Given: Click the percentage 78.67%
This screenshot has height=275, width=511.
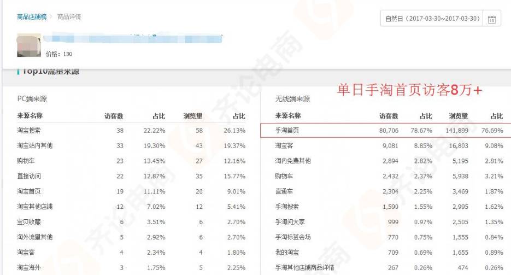Looking at the screenshot, I should point(421,130).
